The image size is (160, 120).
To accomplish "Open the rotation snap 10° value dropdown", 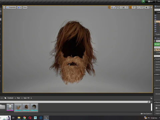I will (x=134, y=7).
